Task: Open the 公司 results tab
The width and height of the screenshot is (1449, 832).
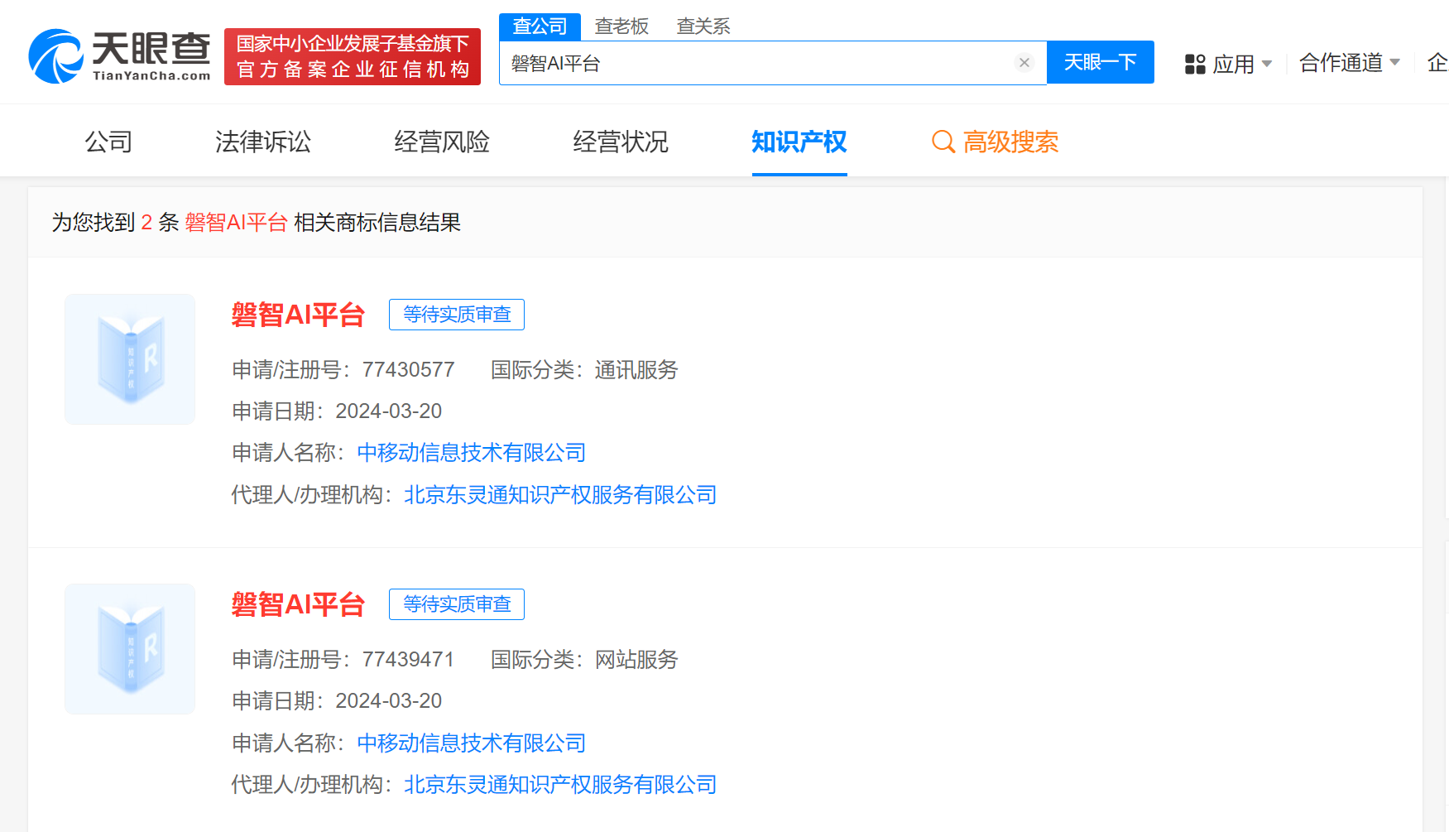Action: [x=108, y=142]
